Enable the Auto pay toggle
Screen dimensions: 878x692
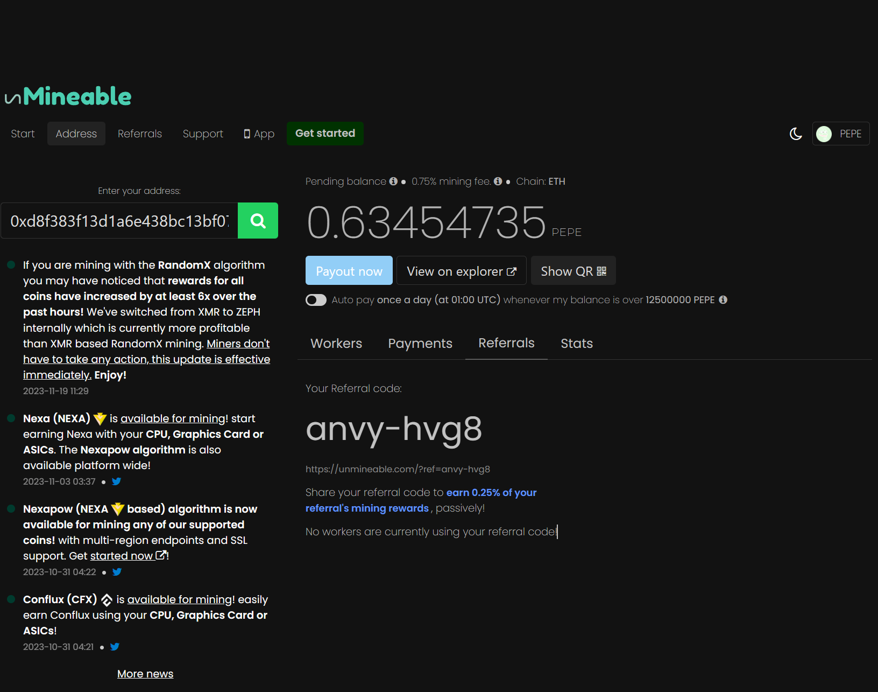click(316, 300)
